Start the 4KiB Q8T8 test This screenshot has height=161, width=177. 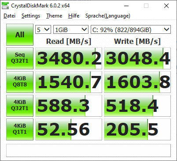[x=20, y=82]
